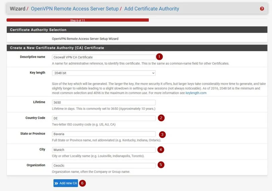The width and height of the screenshot is (272, 191).
Task: Click red annotation marker number 2
Action: click(162, 118)
